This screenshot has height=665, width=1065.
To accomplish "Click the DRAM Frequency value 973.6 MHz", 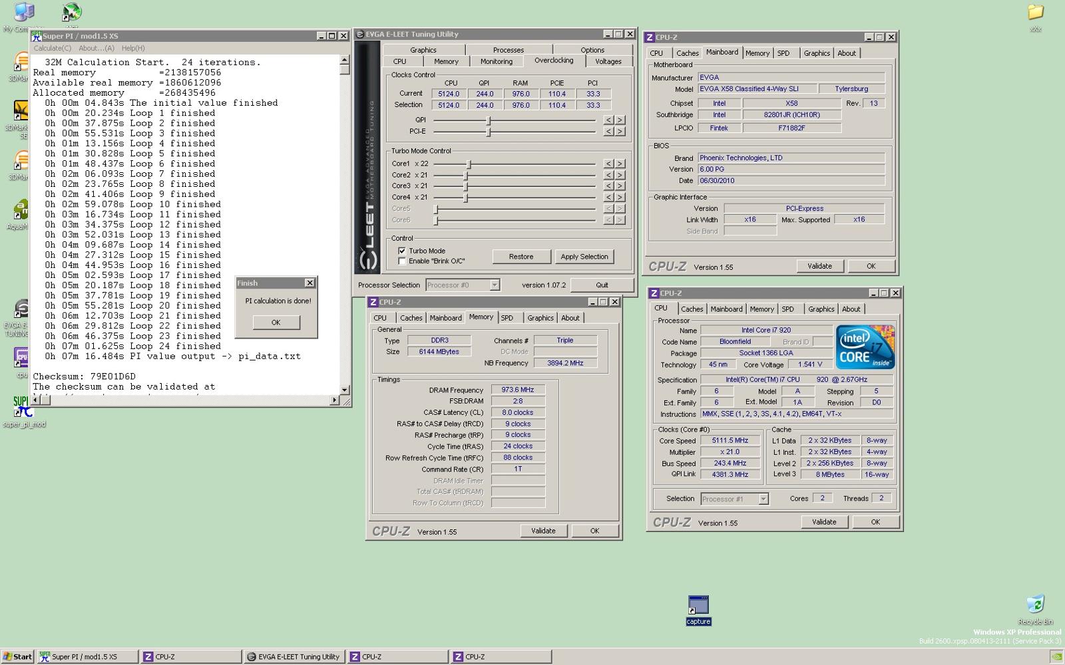I will click(x=518, y=390).
